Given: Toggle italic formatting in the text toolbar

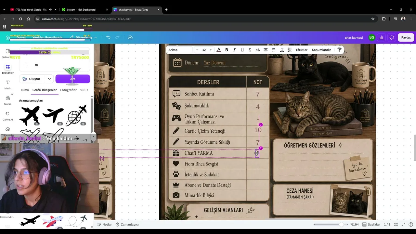Looking at the screenshot, I should click(x=234, y=50).
